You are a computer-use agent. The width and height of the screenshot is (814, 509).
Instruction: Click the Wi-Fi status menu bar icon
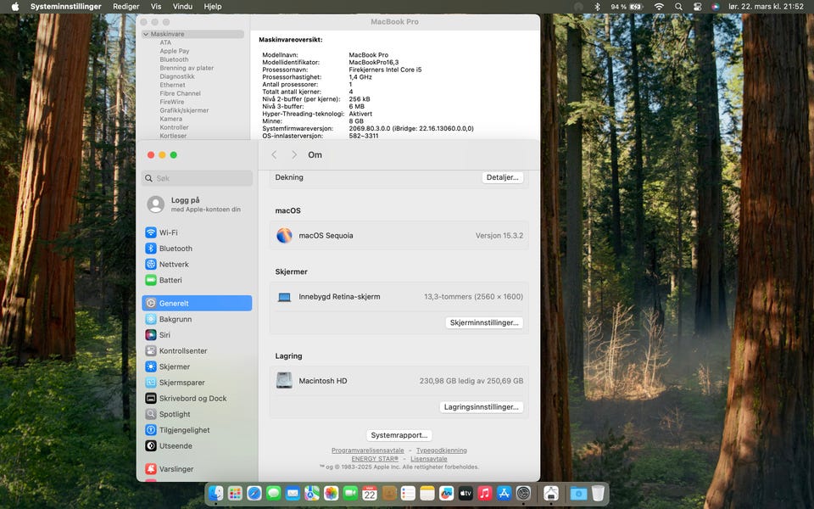click(x=659, y=7)
